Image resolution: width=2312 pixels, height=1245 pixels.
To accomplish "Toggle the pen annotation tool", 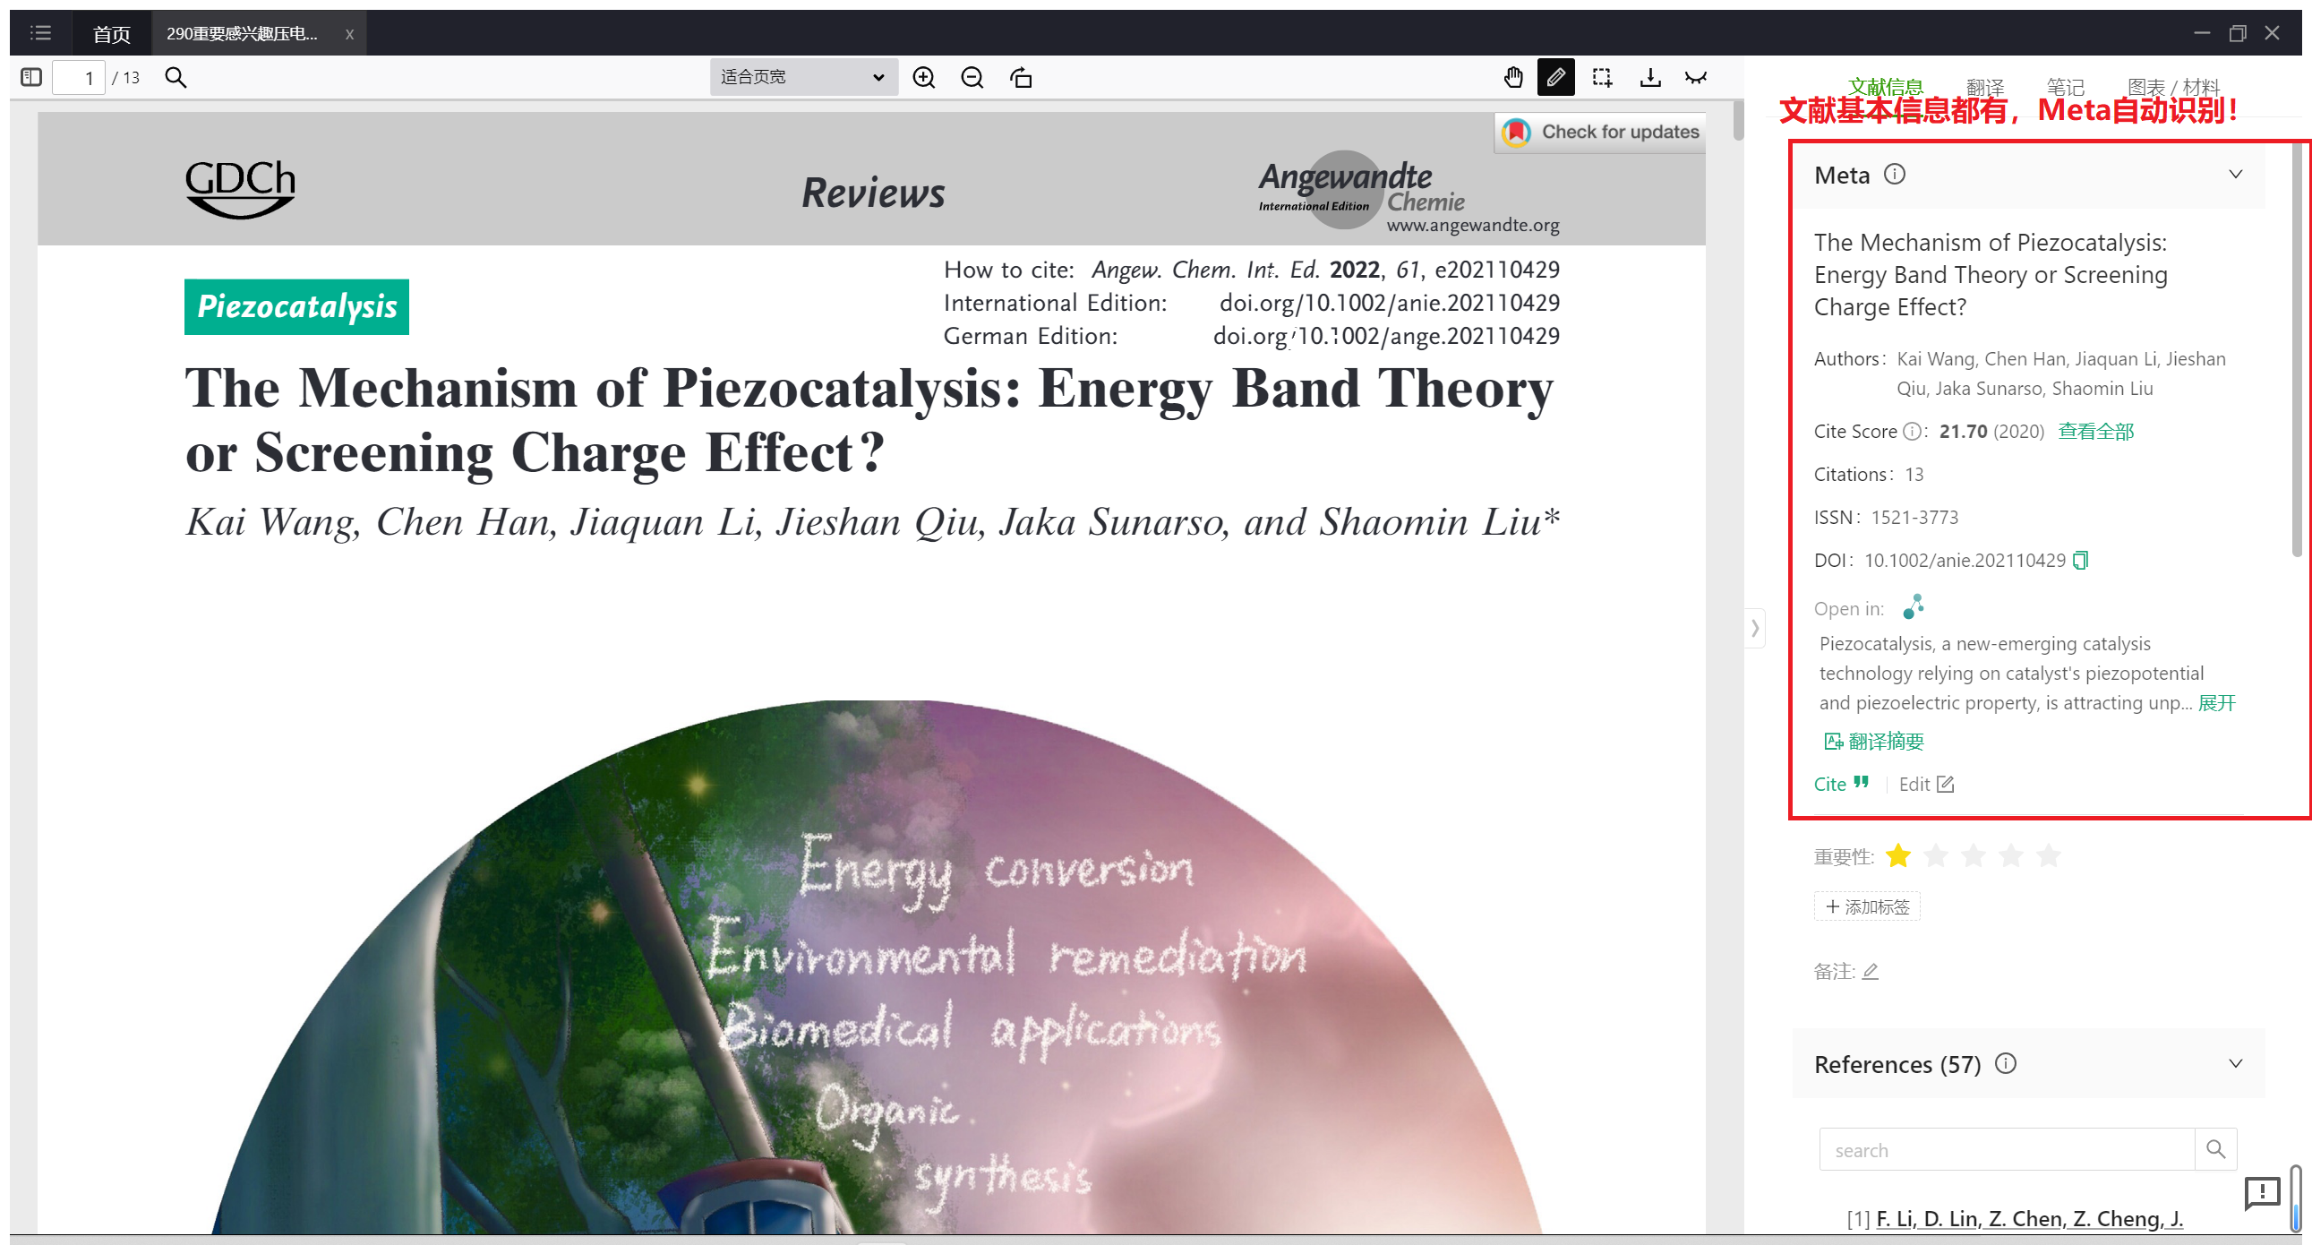I will click(x=1556, y=77).
